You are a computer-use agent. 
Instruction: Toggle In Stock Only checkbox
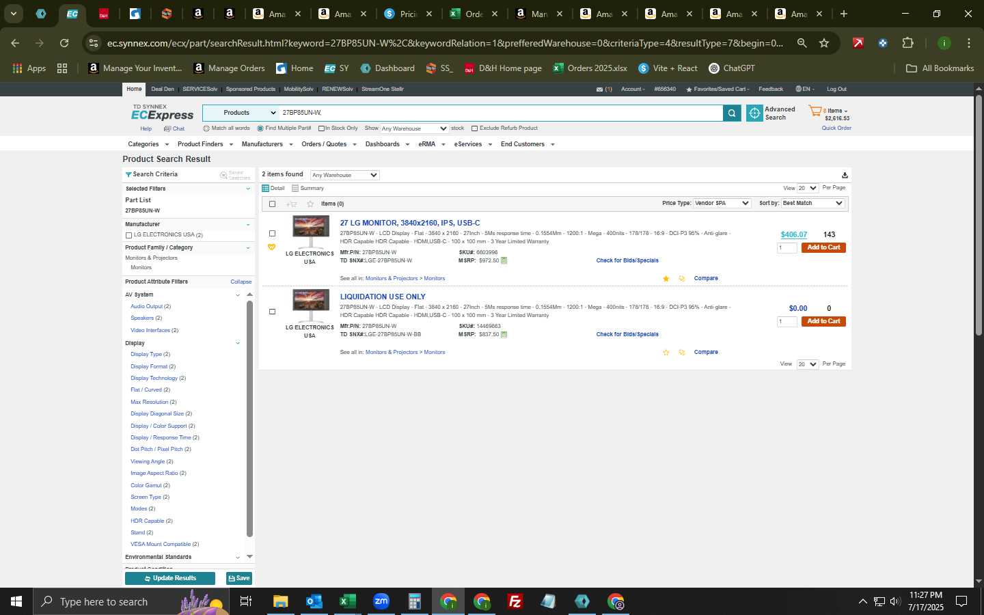pyautogui.click(x=321, y=128)
